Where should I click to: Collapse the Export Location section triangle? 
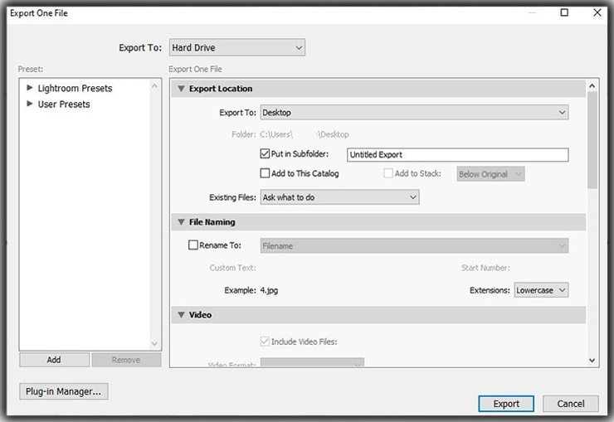[x=181, y=89]
